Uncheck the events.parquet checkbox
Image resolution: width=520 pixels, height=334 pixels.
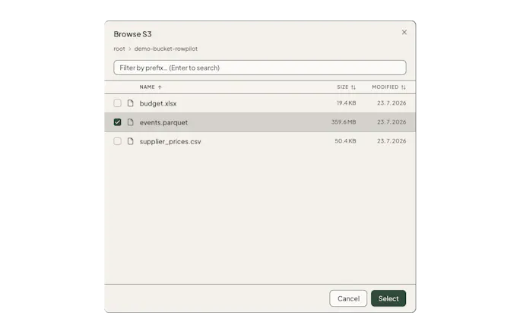[117, 122]
